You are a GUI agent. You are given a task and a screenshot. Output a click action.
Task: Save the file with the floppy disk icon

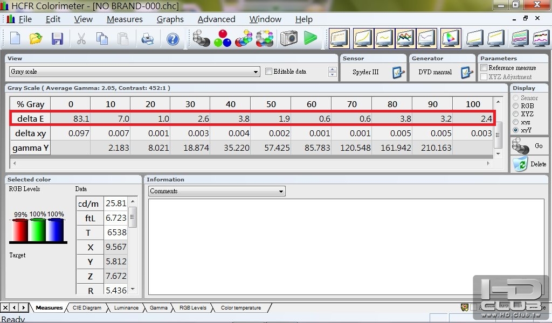click(57, 38)
